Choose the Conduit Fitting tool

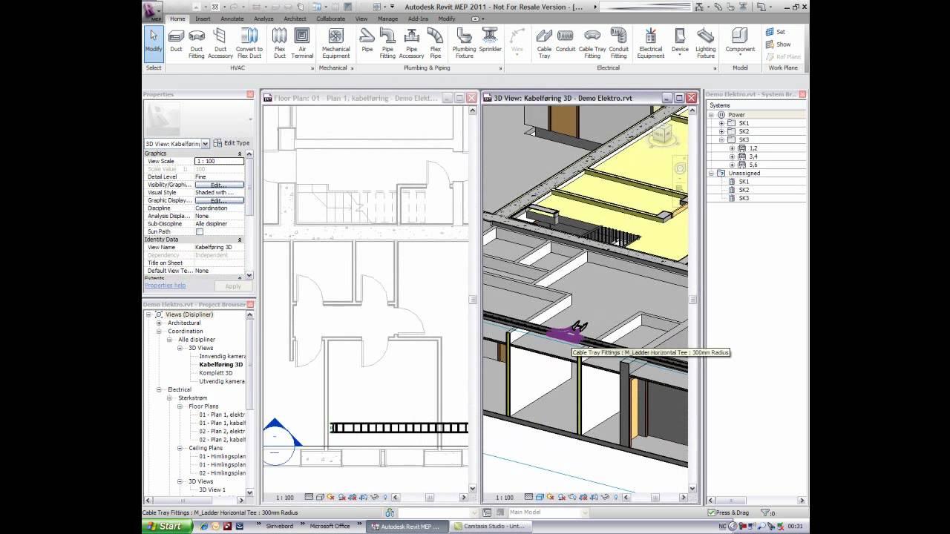tap(618, 43)
